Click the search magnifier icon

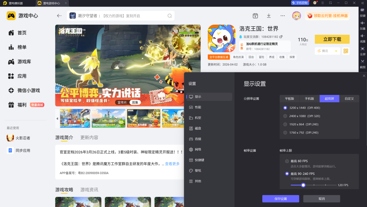point(170,16)
